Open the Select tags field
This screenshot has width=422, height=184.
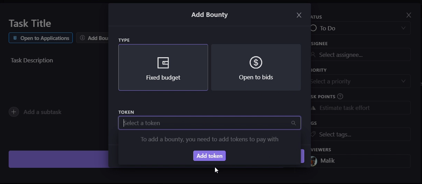click(x=360, y=134)
